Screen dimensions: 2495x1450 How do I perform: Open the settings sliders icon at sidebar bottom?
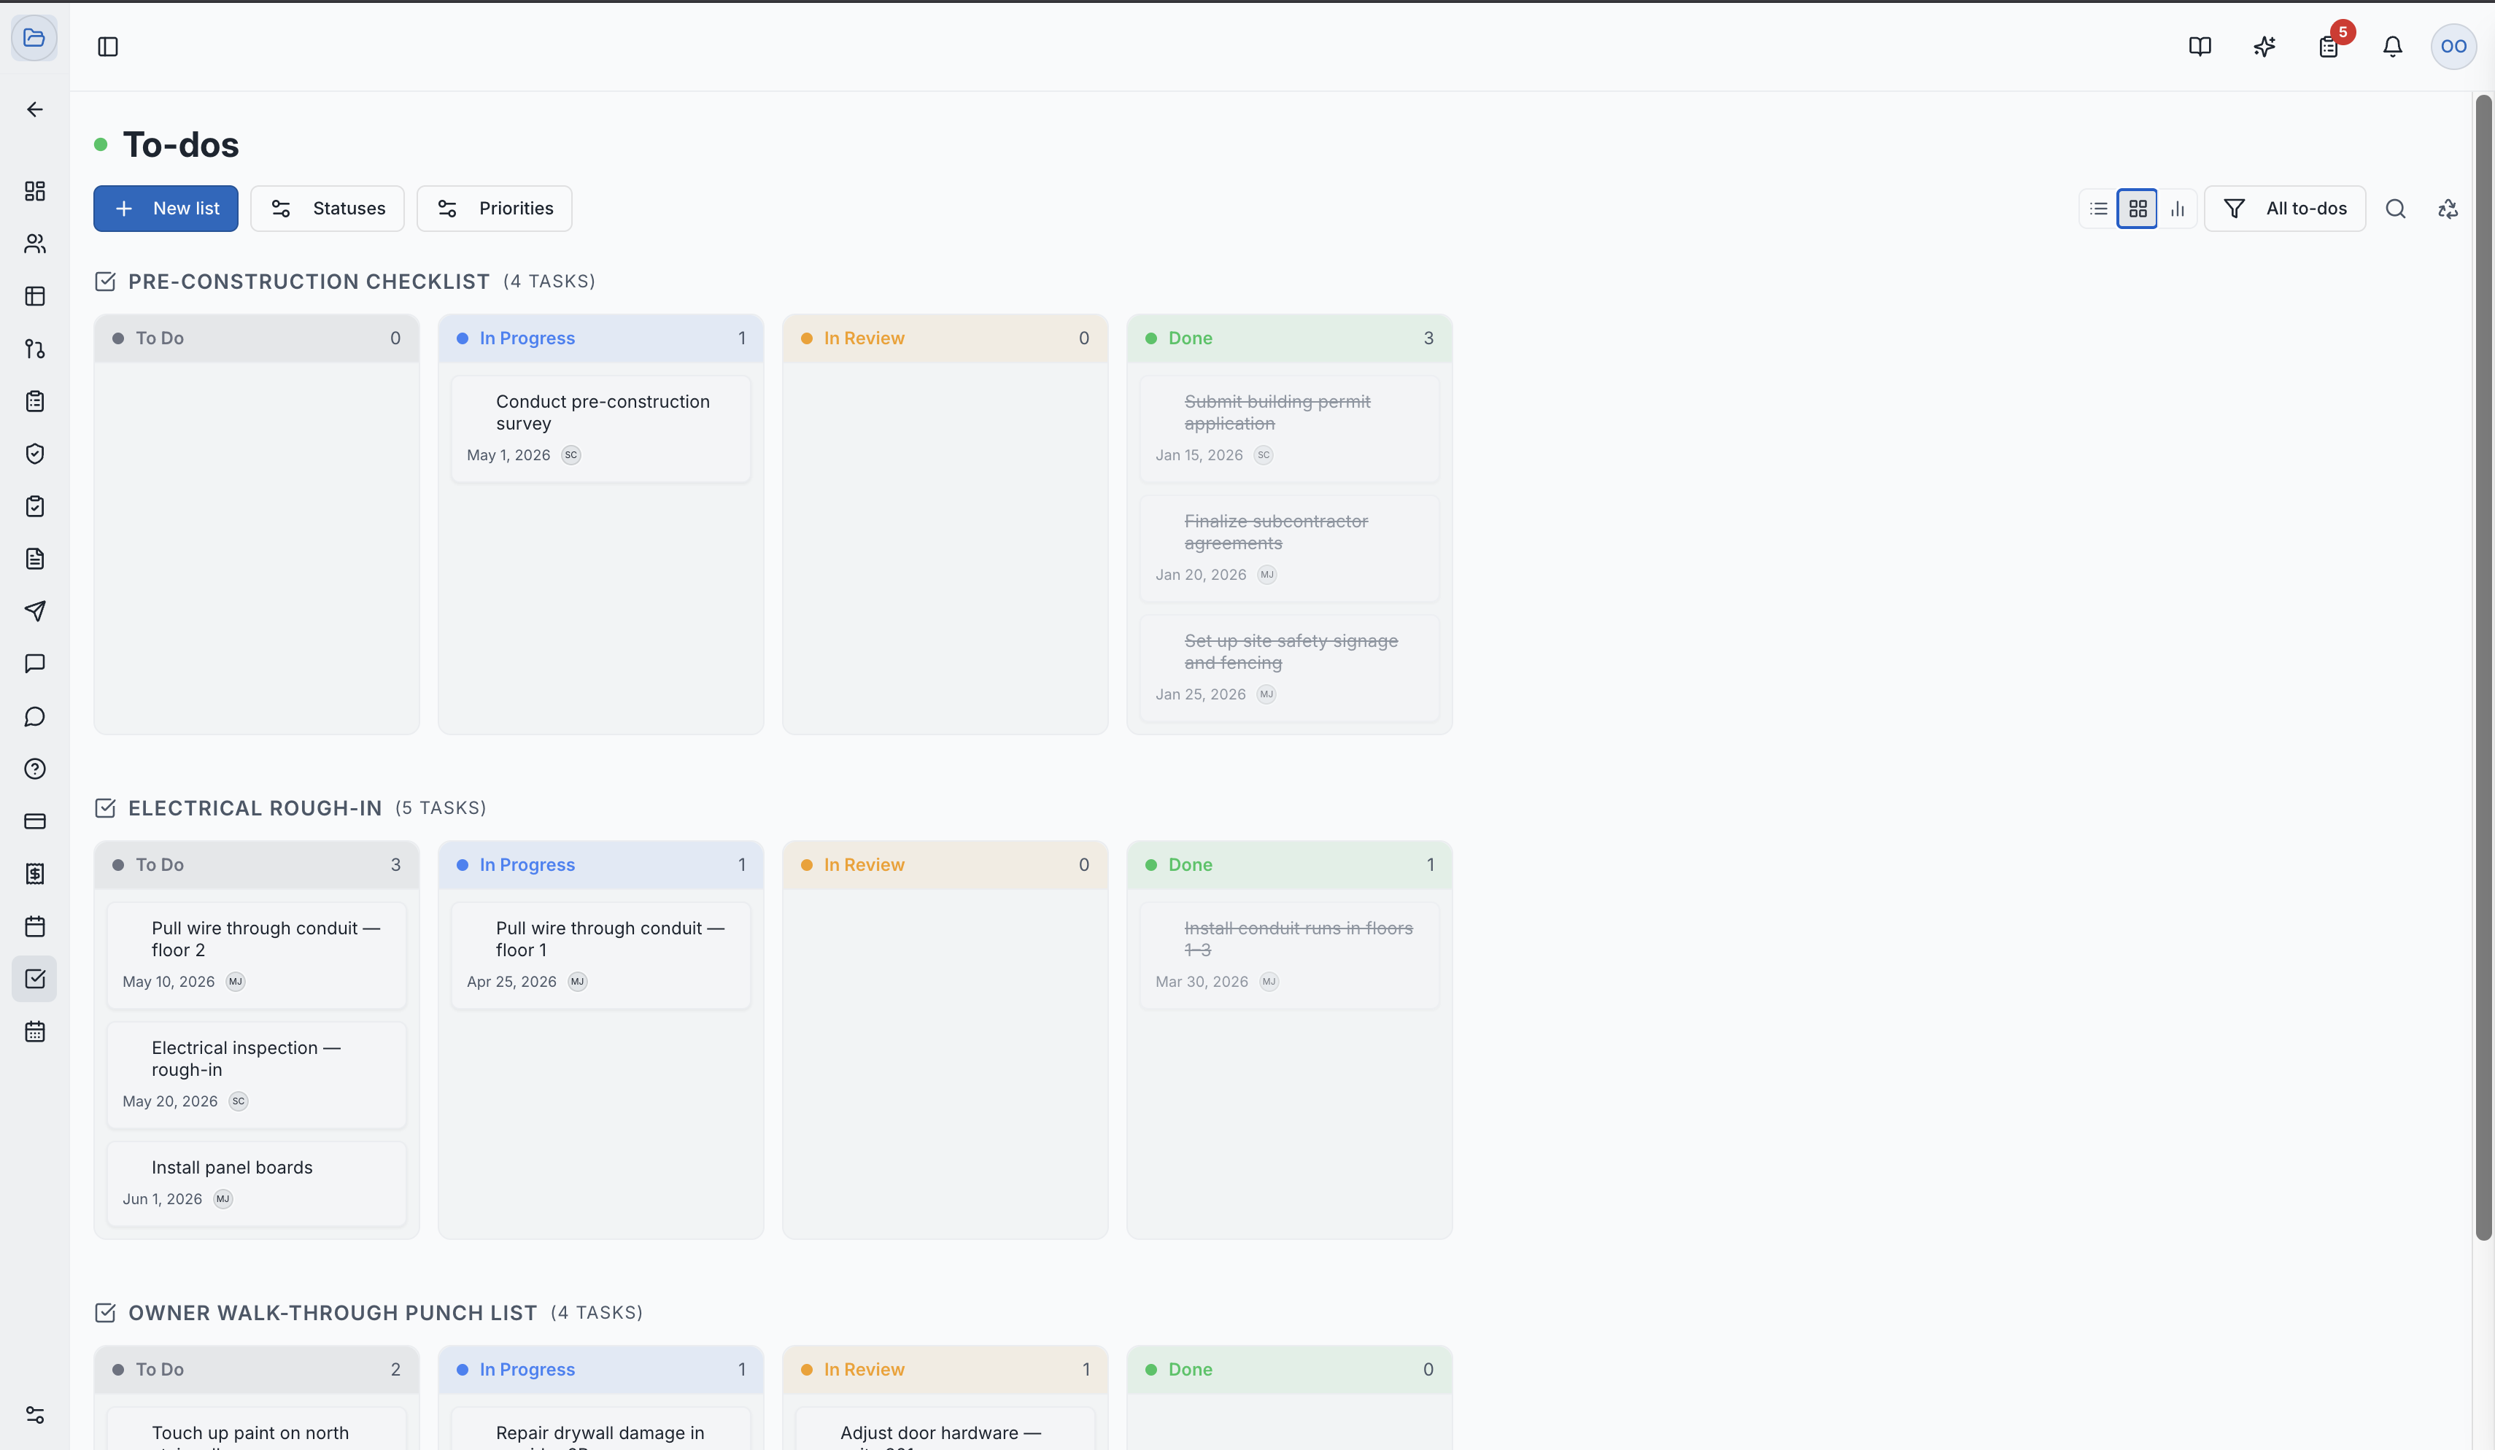[x=35, y=1416]
